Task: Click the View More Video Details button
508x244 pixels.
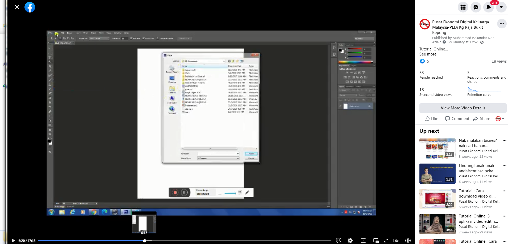Action: 463,108
